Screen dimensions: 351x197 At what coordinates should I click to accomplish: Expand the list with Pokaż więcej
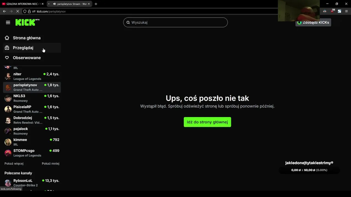click(x=14, y=164)
